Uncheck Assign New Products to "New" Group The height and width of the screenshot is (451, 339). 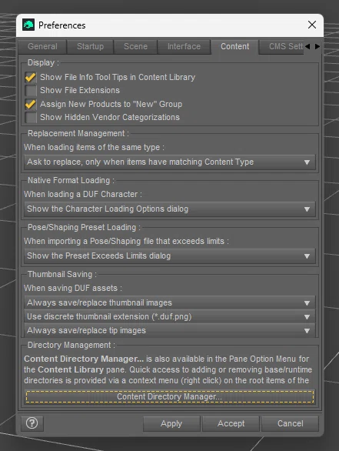[x=31, y=104]
